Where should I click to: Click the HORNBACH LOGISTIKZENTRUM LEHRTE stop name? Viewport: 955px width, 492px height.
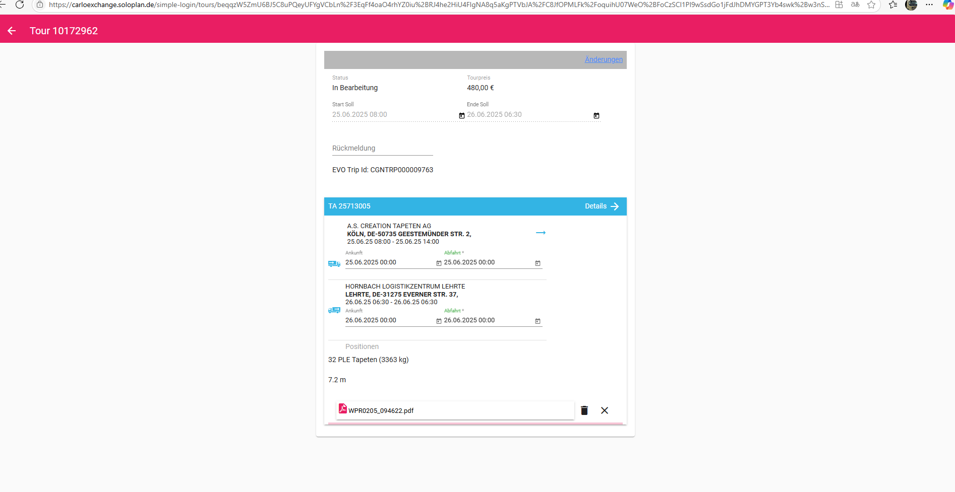tap(405, 287)
